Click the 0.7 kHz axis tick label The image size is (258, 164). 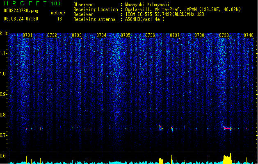[x=3, y=135]
